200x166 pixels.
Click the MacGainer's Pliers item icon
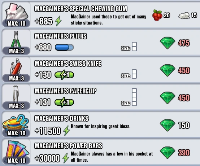coord(16,39)
